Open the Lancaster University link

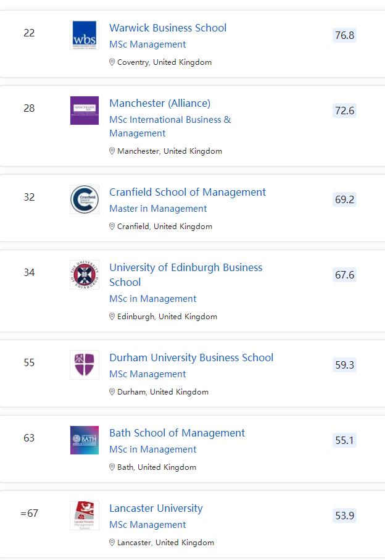point(156,508)
